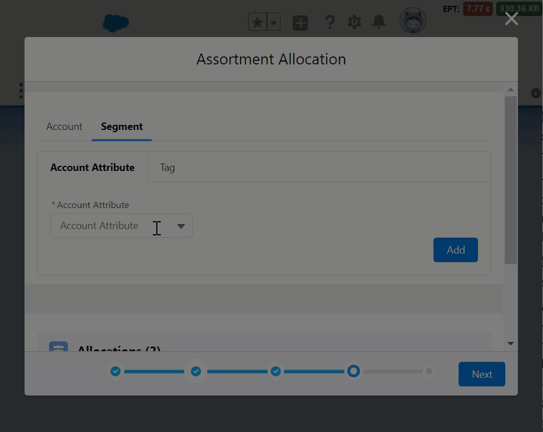This screenshot has width=543, height=432.
Task: Click the last unfilled progress step
Action: pos(429,372)
